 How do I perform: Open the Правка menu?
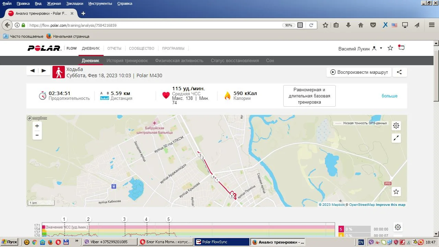[x=23, y=3]
